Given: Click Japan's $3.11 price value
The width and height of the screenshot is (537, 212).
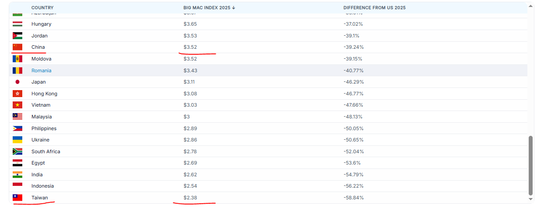Looking at the screenshot, I should coord(190,82).
